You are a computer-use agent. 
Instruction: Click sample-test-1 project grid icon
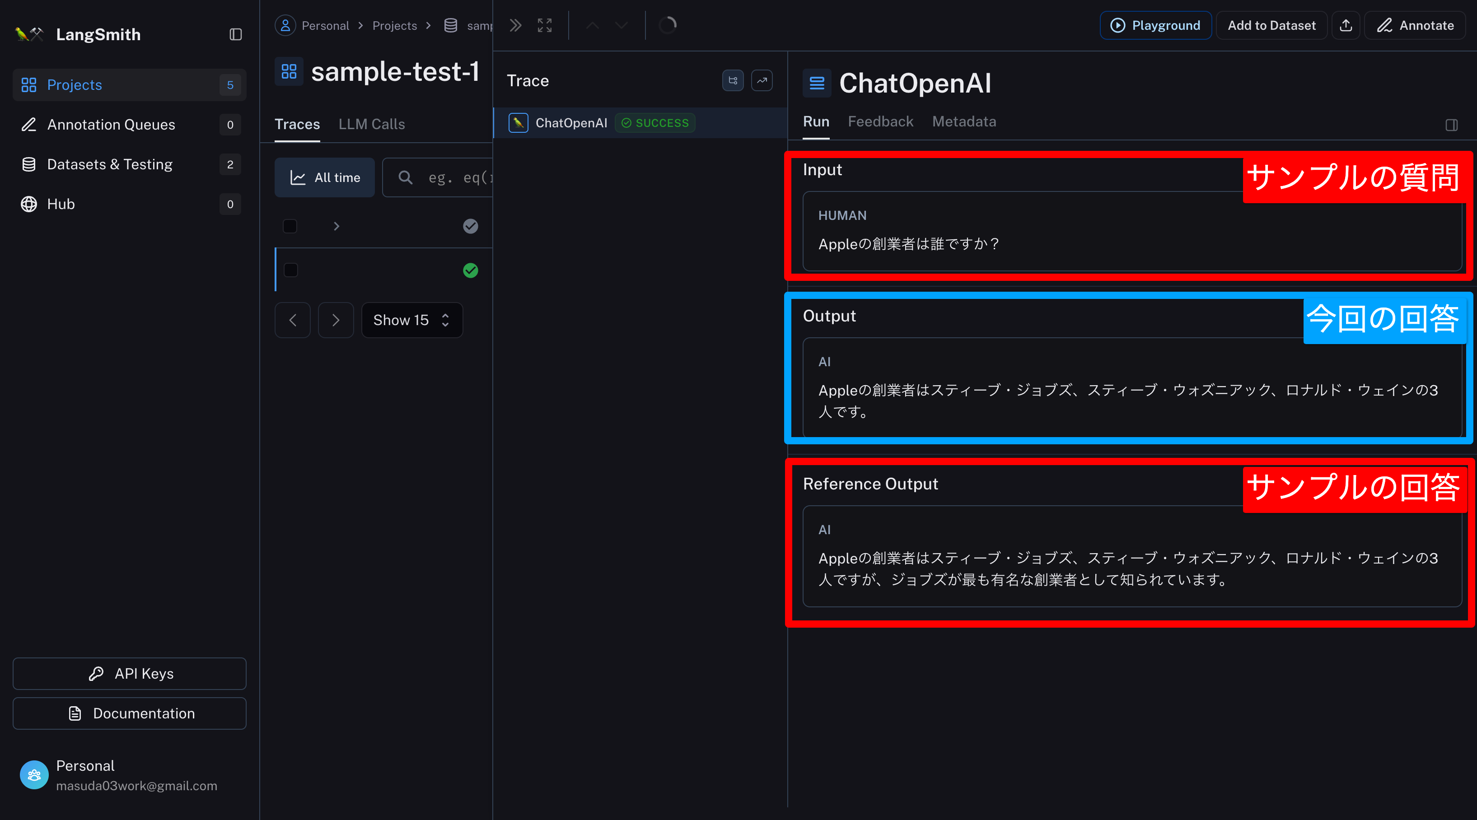[x=289, y=72]
